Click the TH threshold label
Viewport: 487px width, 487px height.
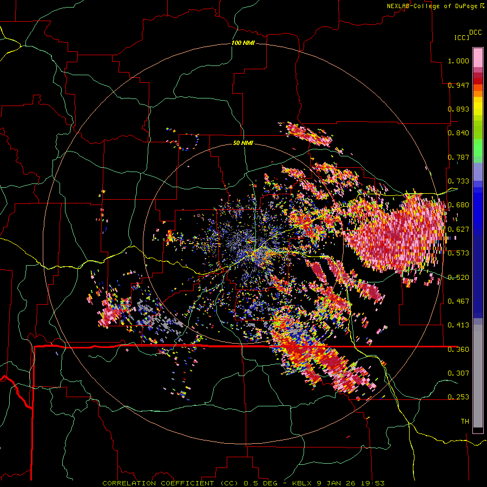click(x=465, y=422)
